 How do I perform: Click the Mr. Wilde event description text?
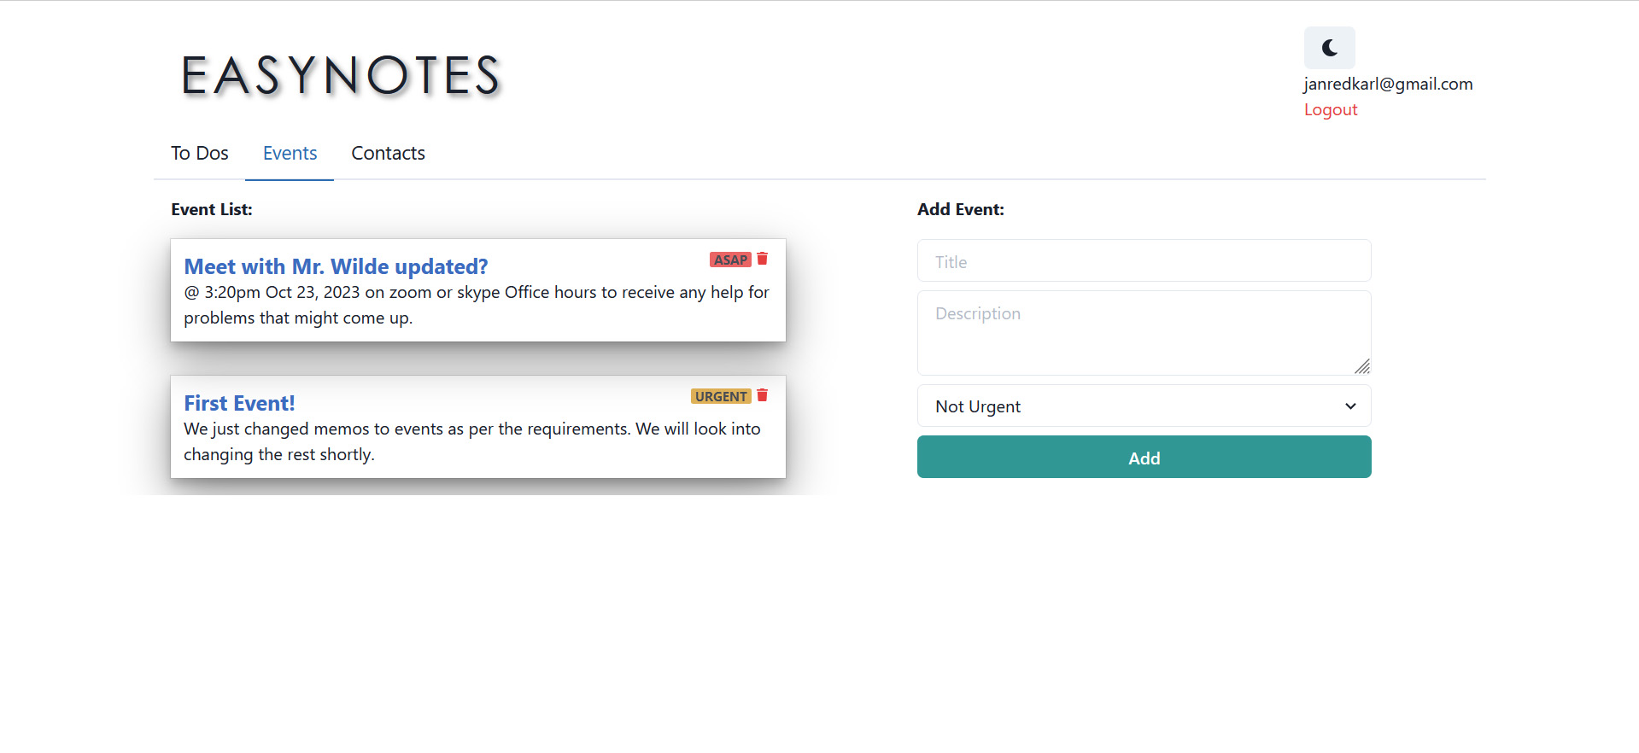(x=476, y=305)
